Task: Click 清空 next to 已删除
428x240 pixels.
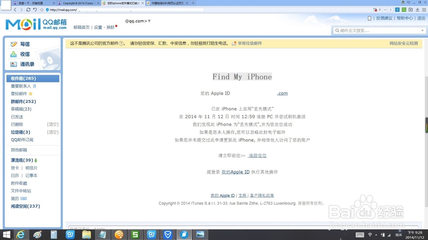Action: (53, 125)
